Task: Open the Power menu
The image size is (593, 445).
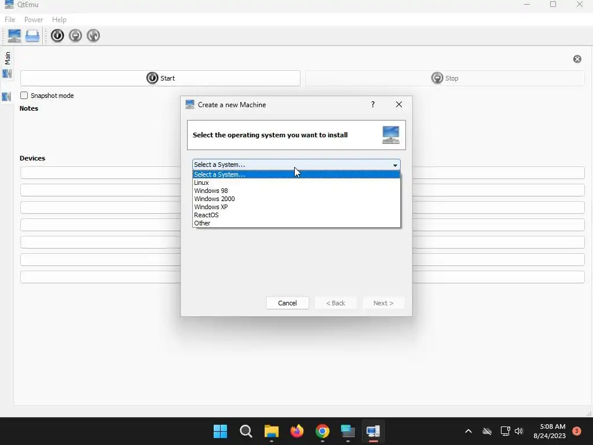Action: 34,19
